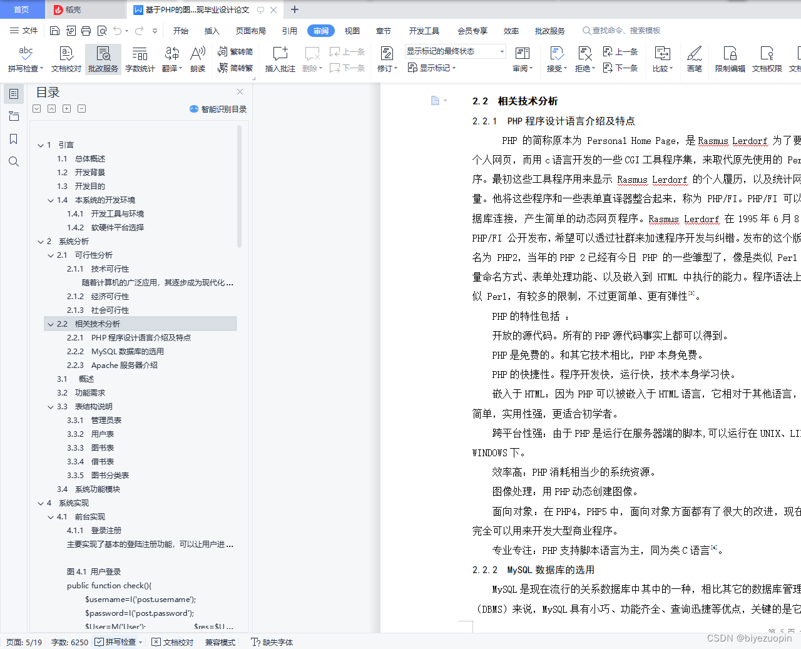Switch to the 首页 tab
The width and height of the screenshot is (801, 649).
[x=22, y=9]
